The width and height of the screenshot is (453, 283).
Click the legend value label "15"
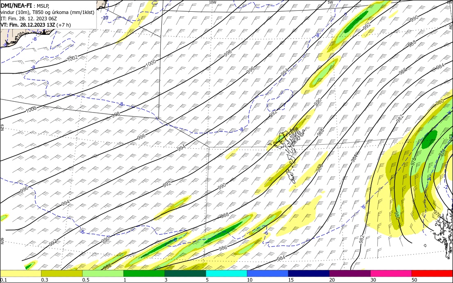click(291, 280)
